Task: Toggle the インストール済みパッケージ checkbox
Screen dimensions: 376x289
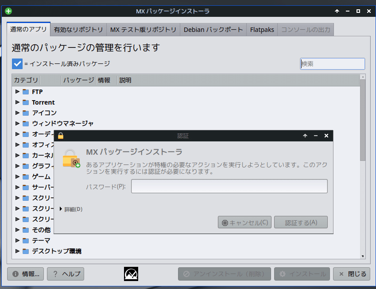Action: click(x=17, y=64)
